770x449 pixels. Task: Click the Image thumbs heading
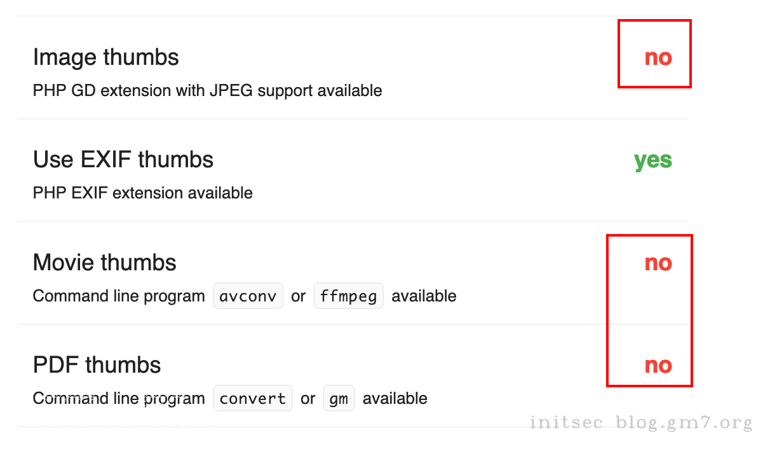click(105, 57)
